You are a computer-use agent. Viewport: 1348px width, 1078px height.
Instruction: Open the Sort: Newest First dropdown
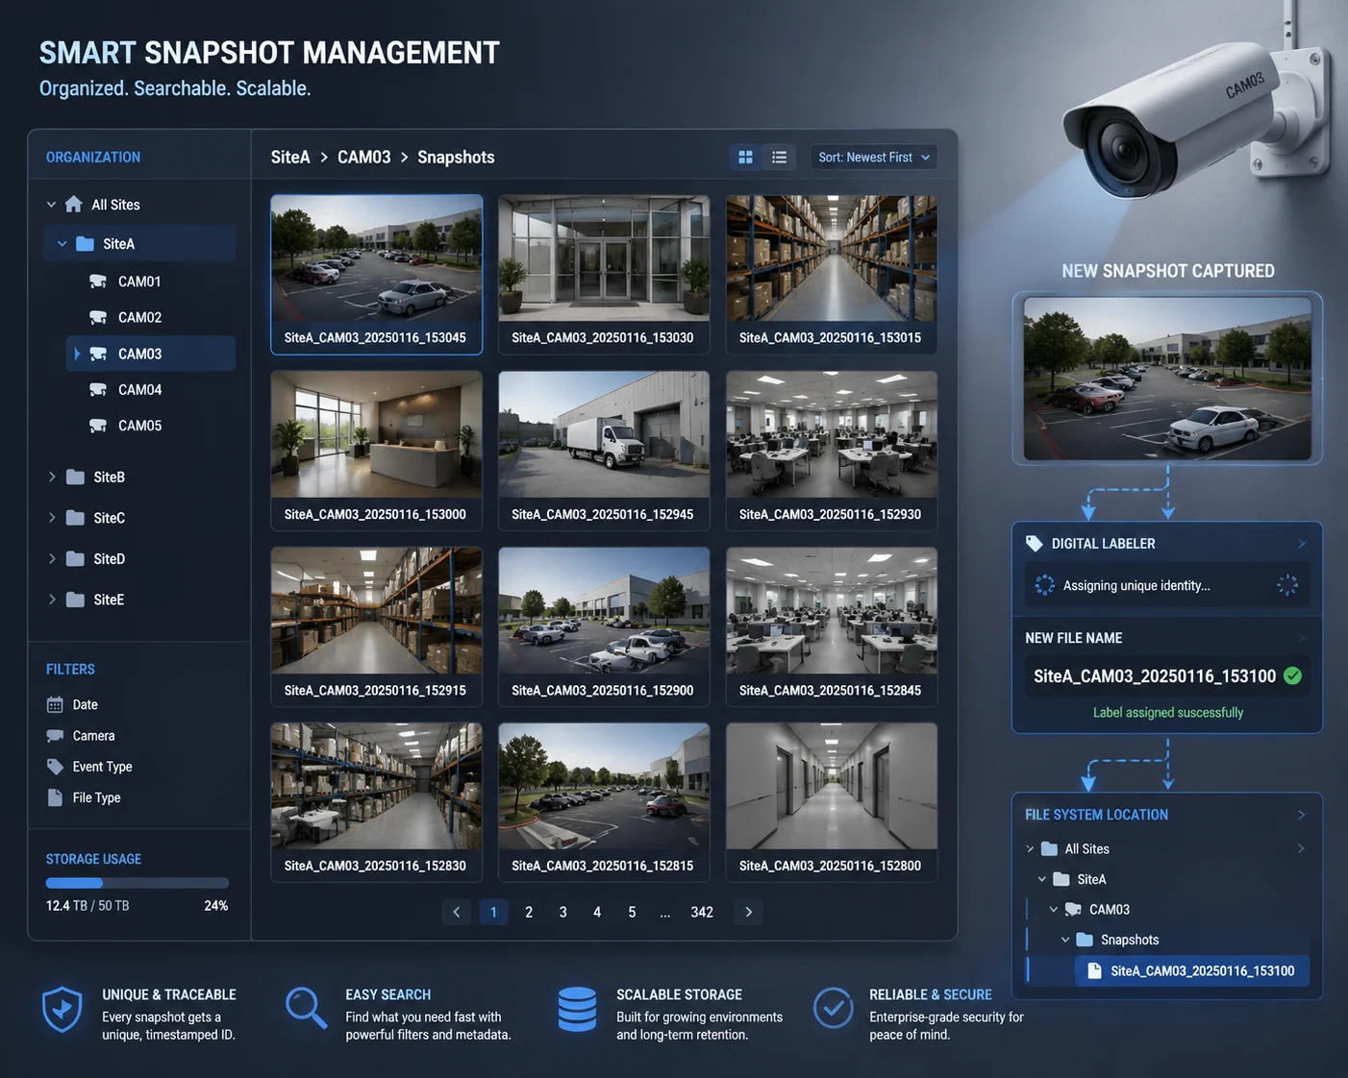click(873, 157)
